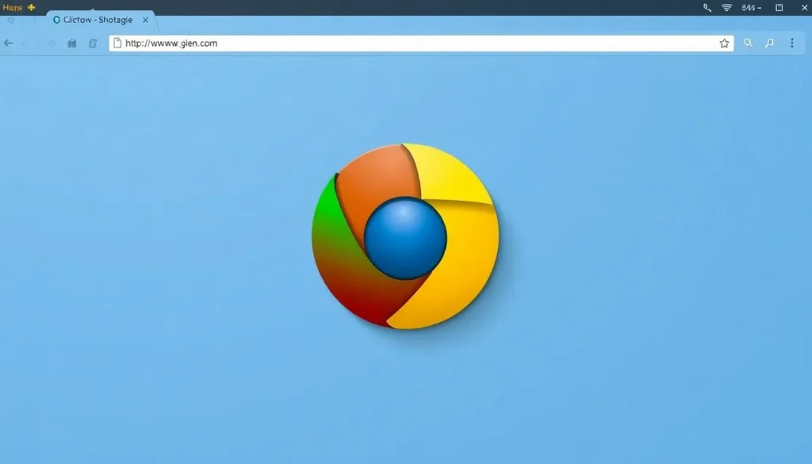Click the magnifier icon right of the star
The image size is (812, 464).
point(749,44)
